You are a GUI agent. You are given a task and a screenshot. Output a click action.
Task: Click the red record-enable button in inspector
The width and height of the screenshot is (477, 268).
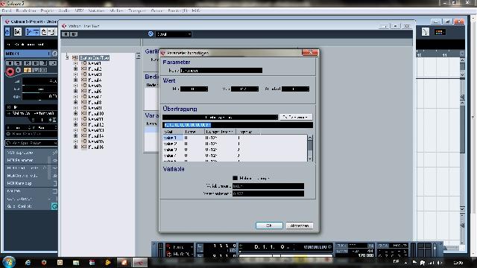click(x=10, y=71)
